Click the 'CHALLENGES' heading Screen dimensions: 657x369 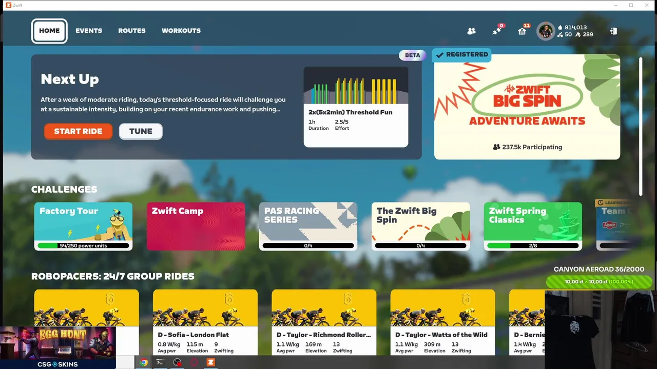pyautogui.click(x=64, y=189)
